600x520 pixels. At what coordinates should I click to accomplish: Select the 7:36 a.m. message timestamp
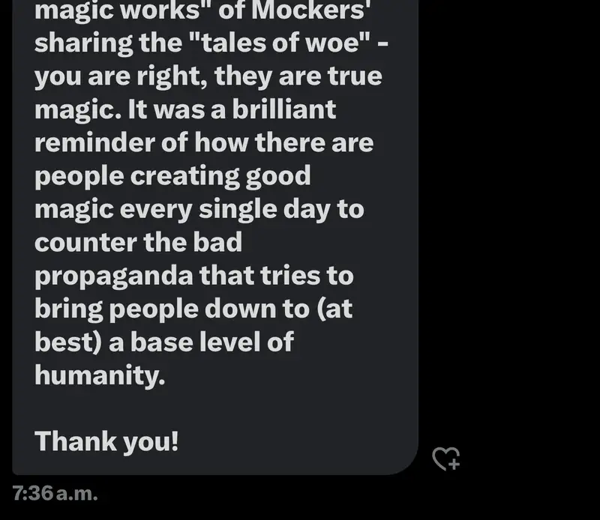pyautogui.click(x=55, y=493)
